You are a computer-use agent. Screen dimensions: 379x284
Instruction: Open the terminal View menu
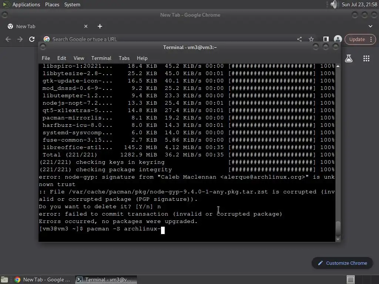[79, 58]
